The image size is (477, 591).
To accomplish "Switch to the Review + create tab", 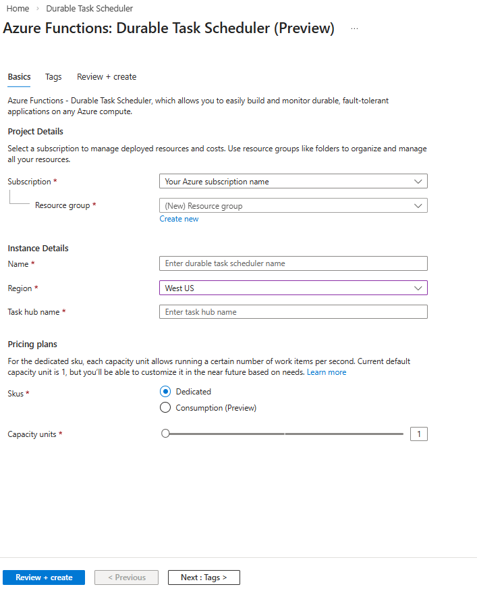I will (106, 76).
